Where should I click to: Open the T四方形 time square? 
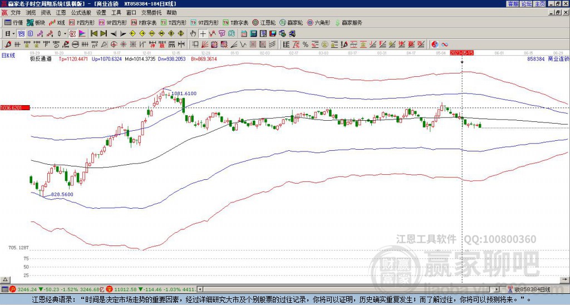(x=174, y=22)
